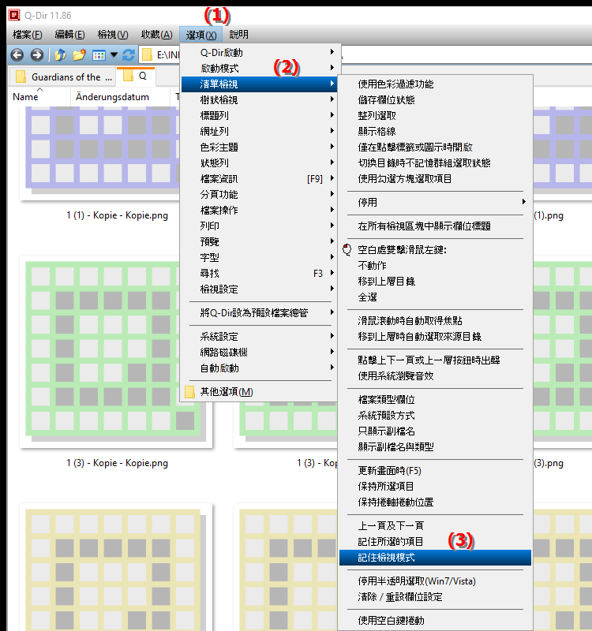This screenshot has height=631, width=592.
Task: Toggle 整列選取 option
Action: pyautogui.click(x=436, y=115)
